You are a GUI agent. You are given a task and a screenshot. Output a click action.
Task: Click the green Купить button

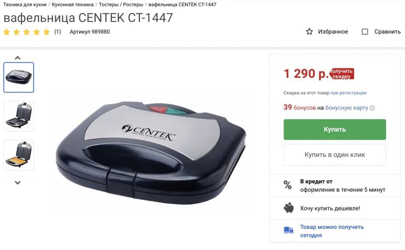pyautogui.click(x=335, y=129)
